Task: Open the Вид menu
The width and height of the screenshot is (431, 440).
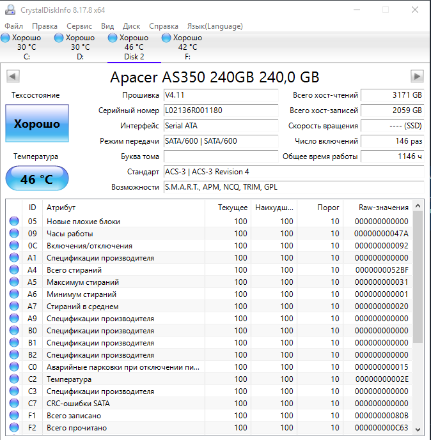Action: point(107,26)
